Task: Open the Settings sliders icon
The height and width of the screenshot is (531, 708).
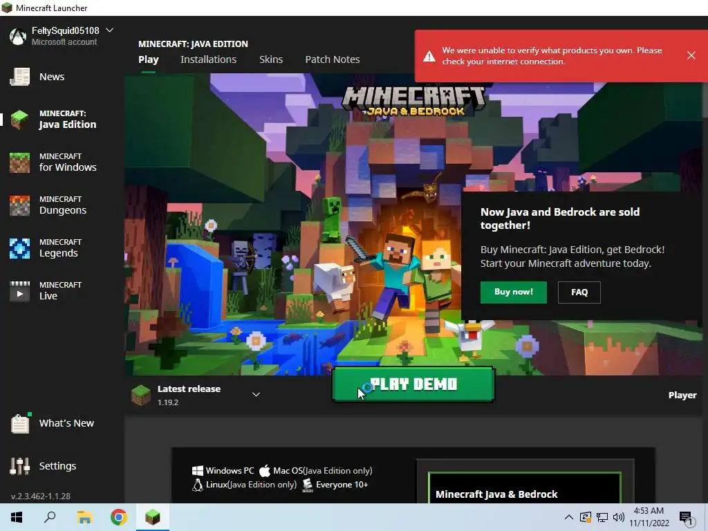Action: (x=20, y=466)
